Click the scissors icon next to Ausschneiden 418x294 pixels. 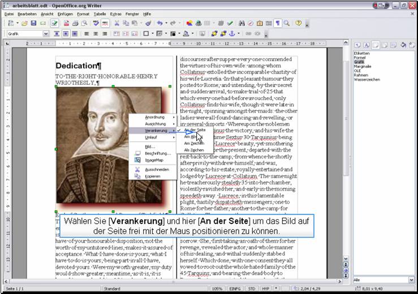pos(137,169)
